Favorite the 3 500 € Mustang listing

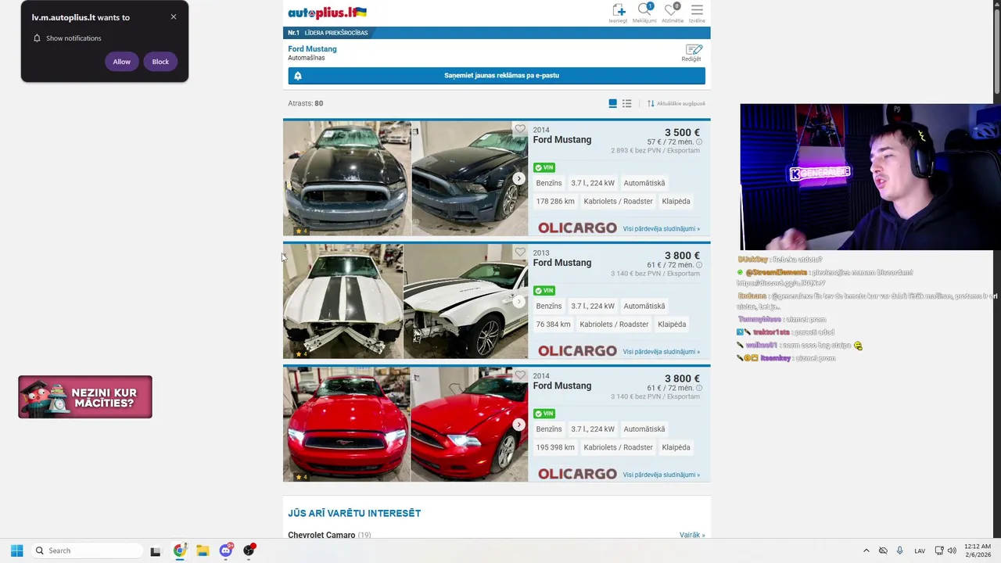point(520,129)
